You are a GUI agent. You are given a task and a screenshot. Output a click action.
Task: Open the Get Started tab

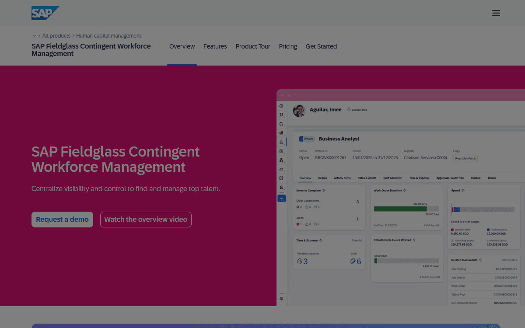click(321, 46)
